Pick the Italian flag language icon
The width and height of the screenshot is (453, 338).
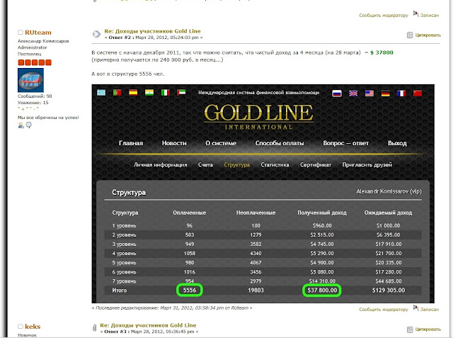click(x=165, y=93)
